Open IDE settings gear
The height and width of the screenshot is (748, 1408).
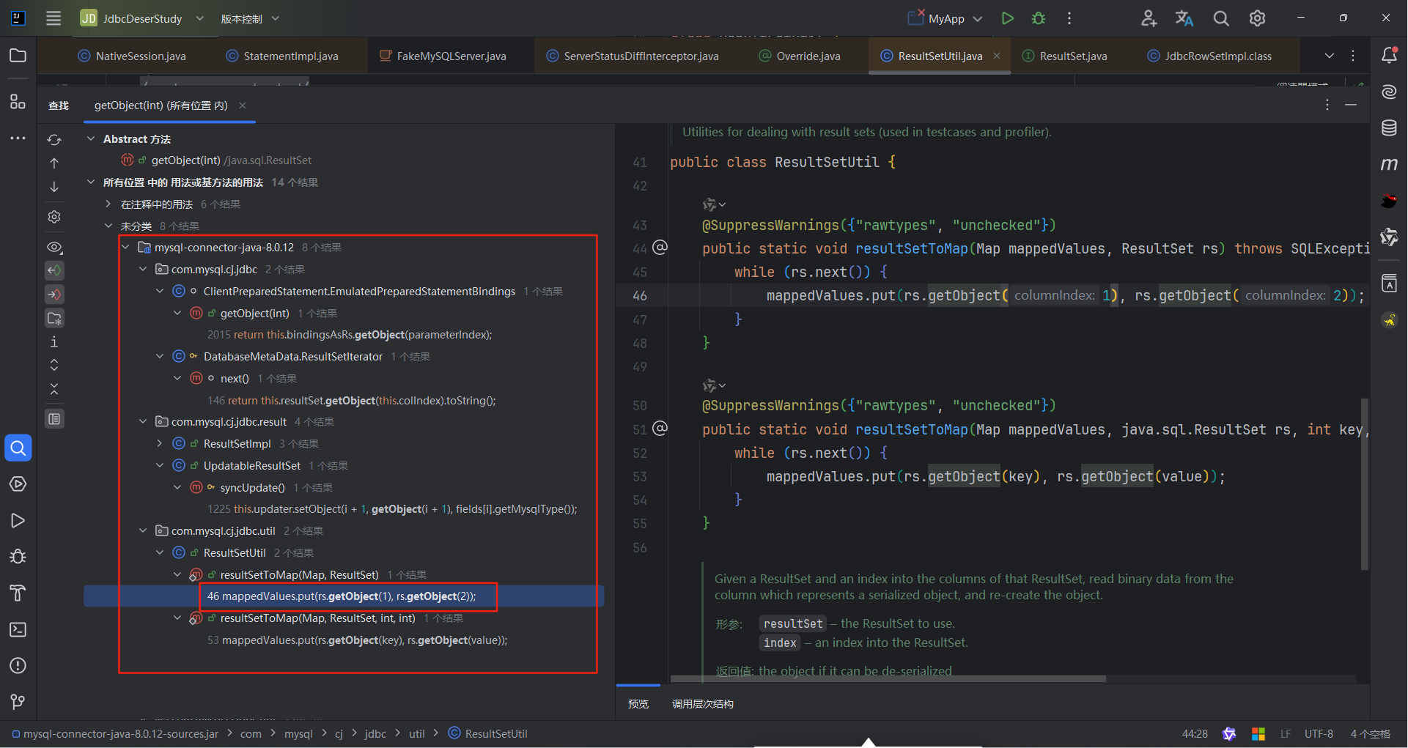pos(1258,18)
